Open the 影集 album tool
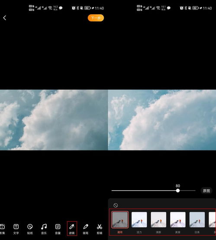The height and width of the screenshot is (240, 216). pyautogui.click(x=2, y=229)
